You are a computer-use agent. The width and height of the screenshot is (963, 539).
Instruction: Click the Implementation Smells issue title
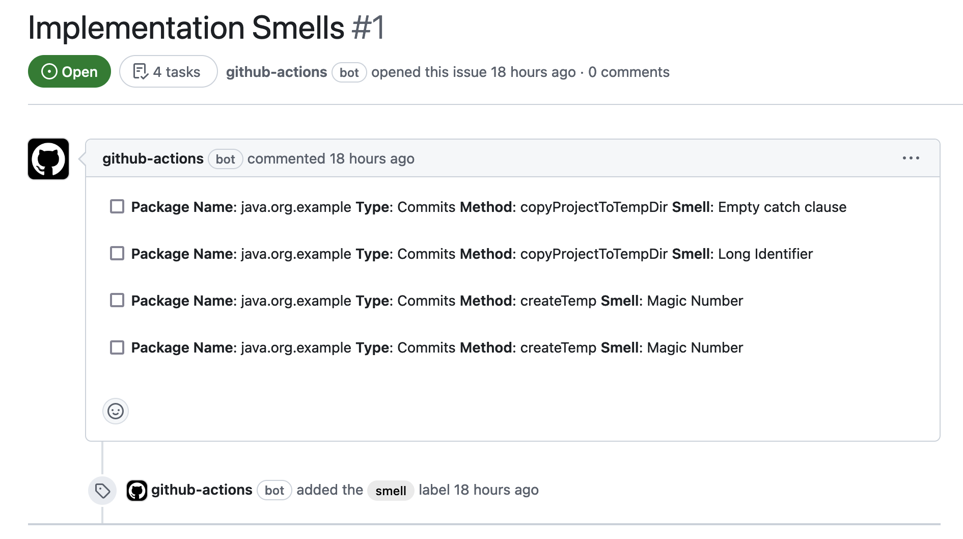[186, 28]
